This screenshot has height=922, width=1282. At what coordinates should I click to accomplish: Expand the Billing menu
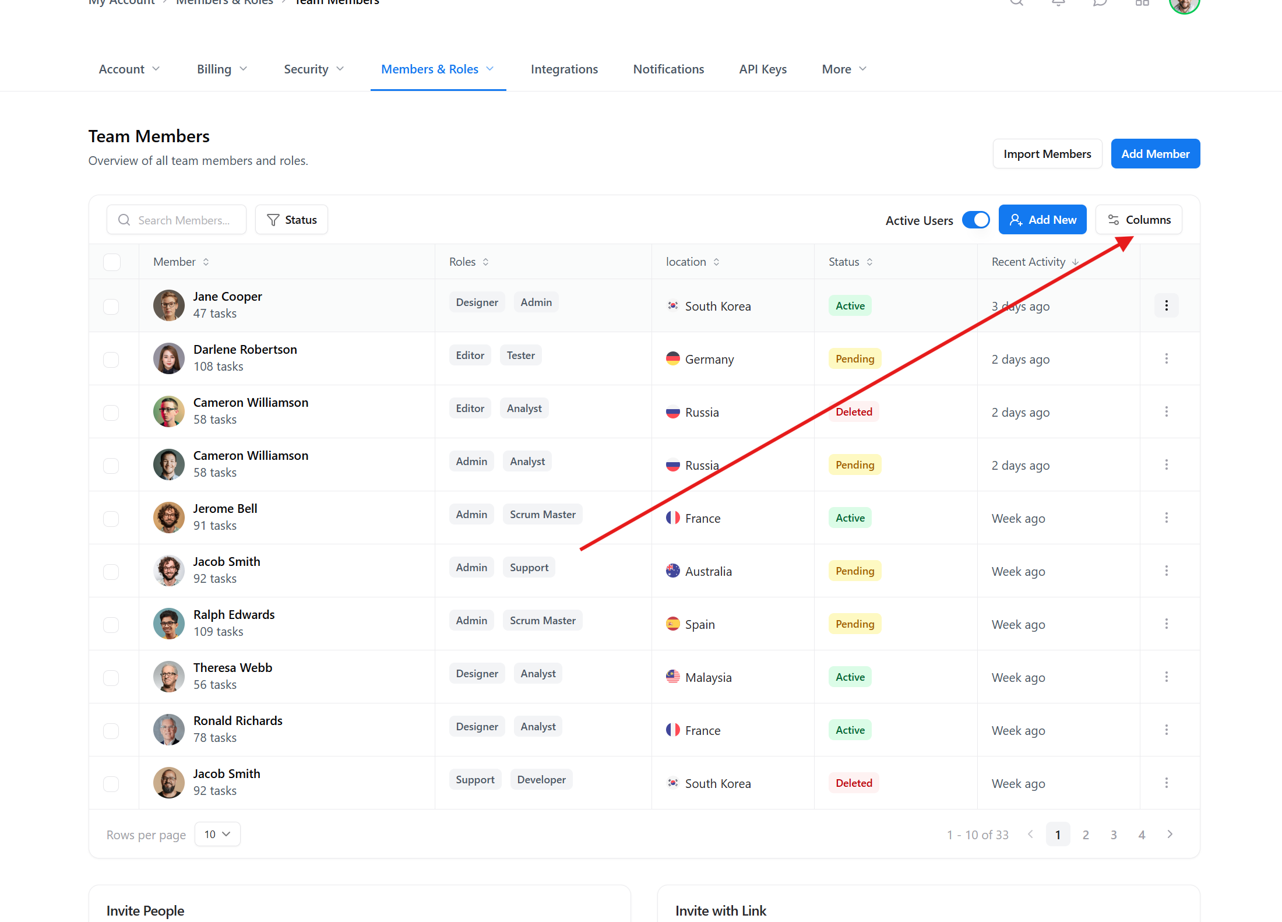(222, 69)
